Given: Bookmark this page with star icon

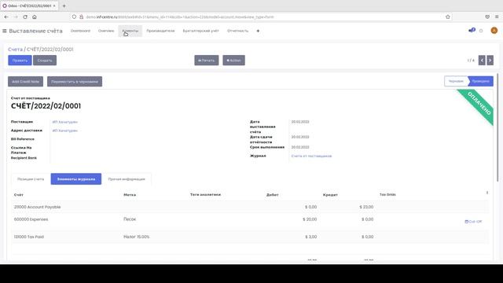Looking at the screenshot, I should coord(448,17).
